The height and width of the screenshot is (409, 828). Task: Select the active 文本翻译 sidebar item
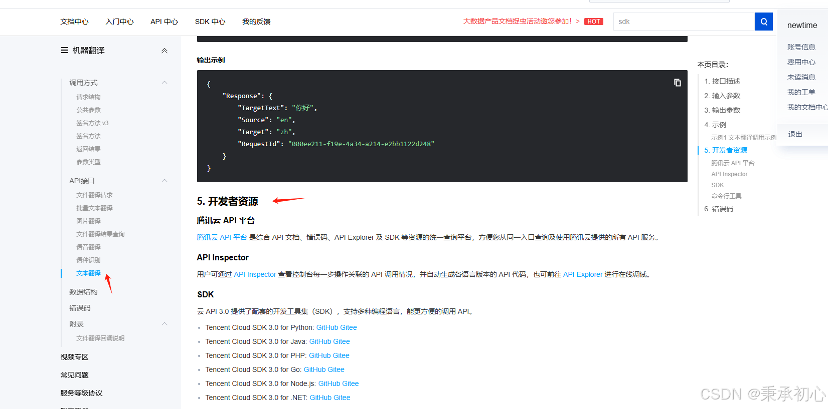pyautogui.click(x=88, y=273)
